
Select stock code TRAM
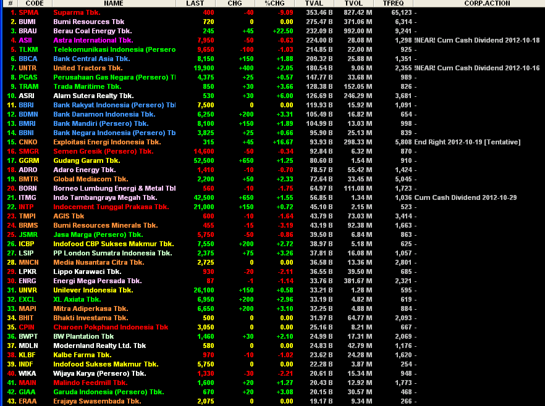[28, 86]
